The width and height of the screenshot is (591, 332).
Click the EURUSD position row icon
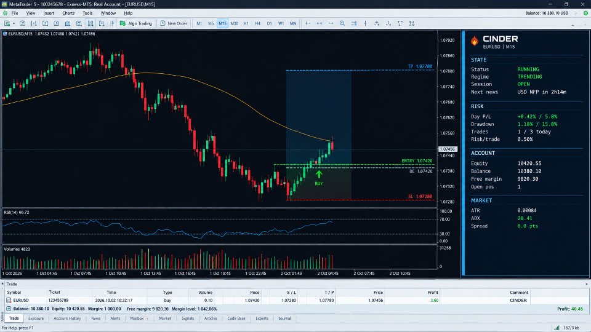pyautogui.click(x=9, y=301)
